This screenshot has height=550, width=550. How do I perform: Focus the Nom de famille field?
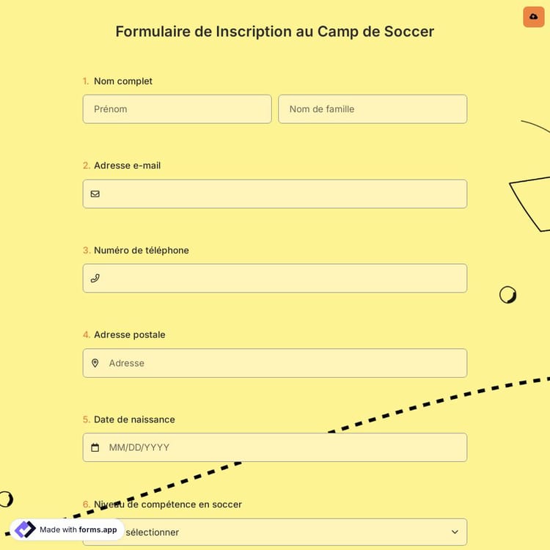(x=373, y=109)
